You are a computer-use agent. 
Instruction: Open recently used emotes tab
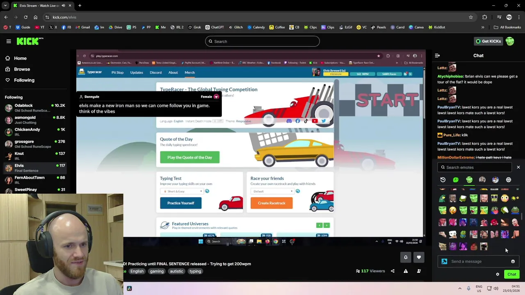click(x=443, y=179)
